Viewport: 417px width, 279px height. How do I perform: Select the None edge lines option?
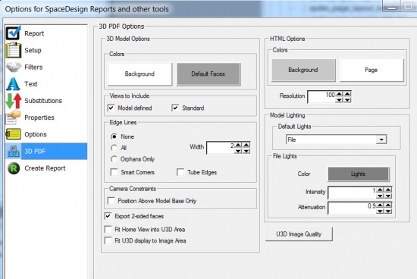click(x=114, y=136)
